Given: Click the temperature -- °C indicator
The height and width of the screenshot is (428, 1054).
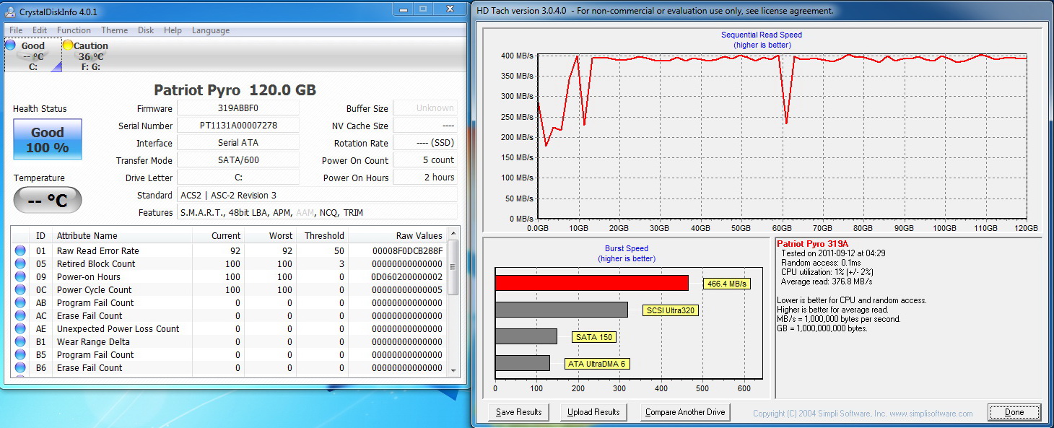Looking at the screenshot, I should pos(48,201).
